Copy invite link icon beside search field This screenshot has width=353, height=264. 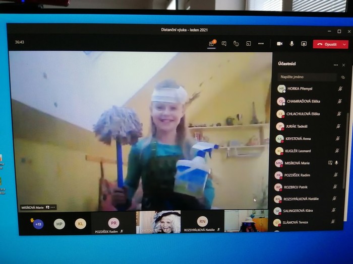(342, 77)
